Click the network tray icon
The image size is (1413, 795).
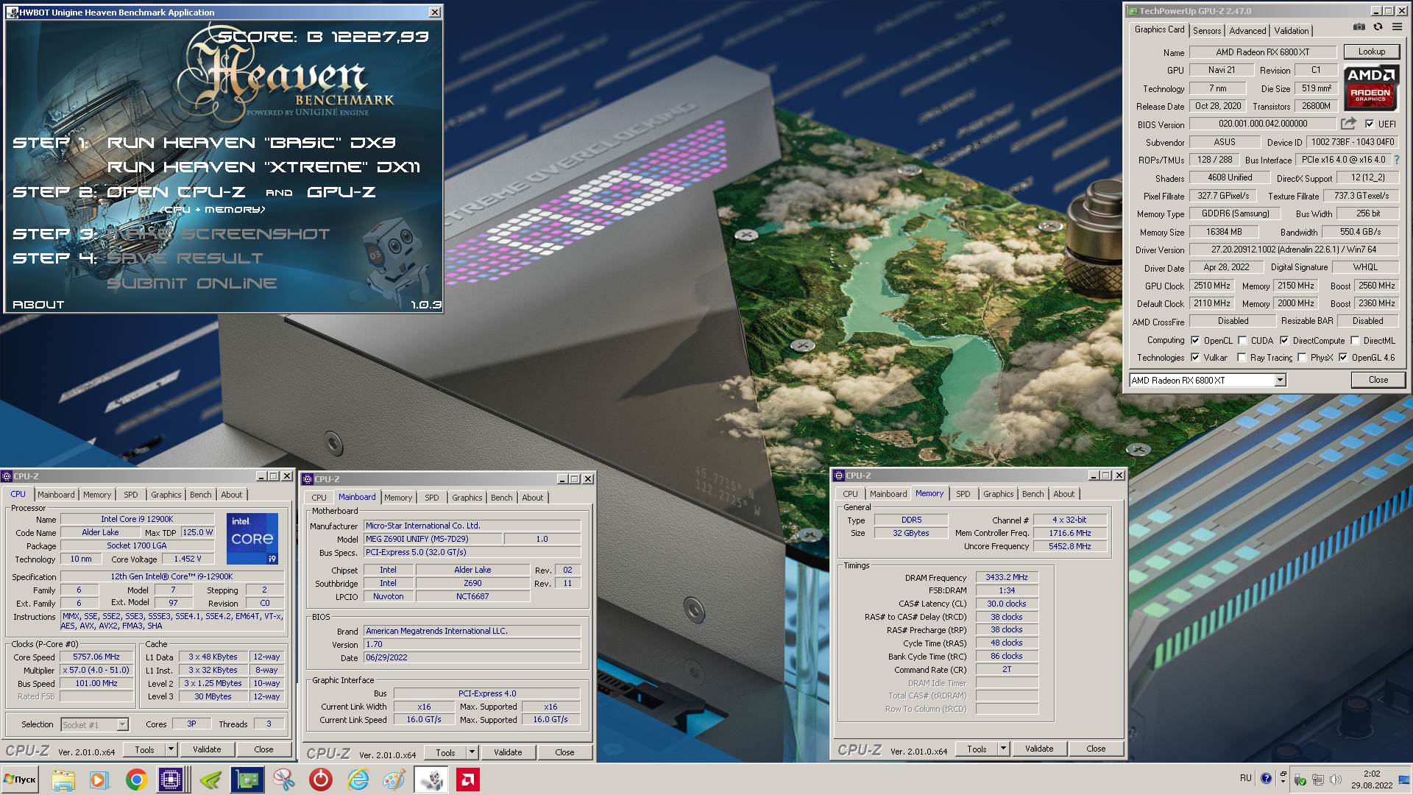pyautogui.click(x=1318, y=779)
